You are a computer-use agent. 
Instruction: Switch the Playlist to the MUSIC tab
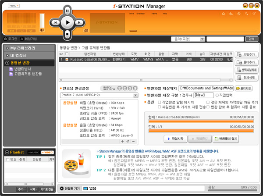34,152
